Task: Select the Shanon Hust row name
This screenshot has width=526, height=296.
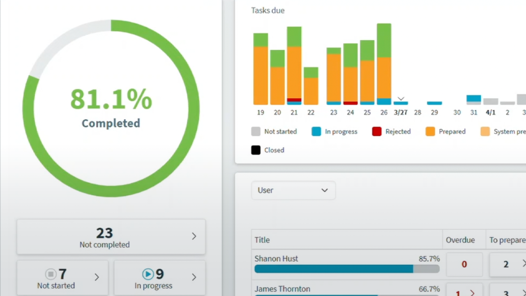Action: click(x=276, y=259)
